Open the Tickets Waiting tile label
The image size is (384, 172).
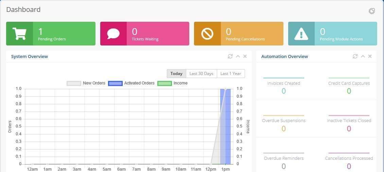[145, 39]
